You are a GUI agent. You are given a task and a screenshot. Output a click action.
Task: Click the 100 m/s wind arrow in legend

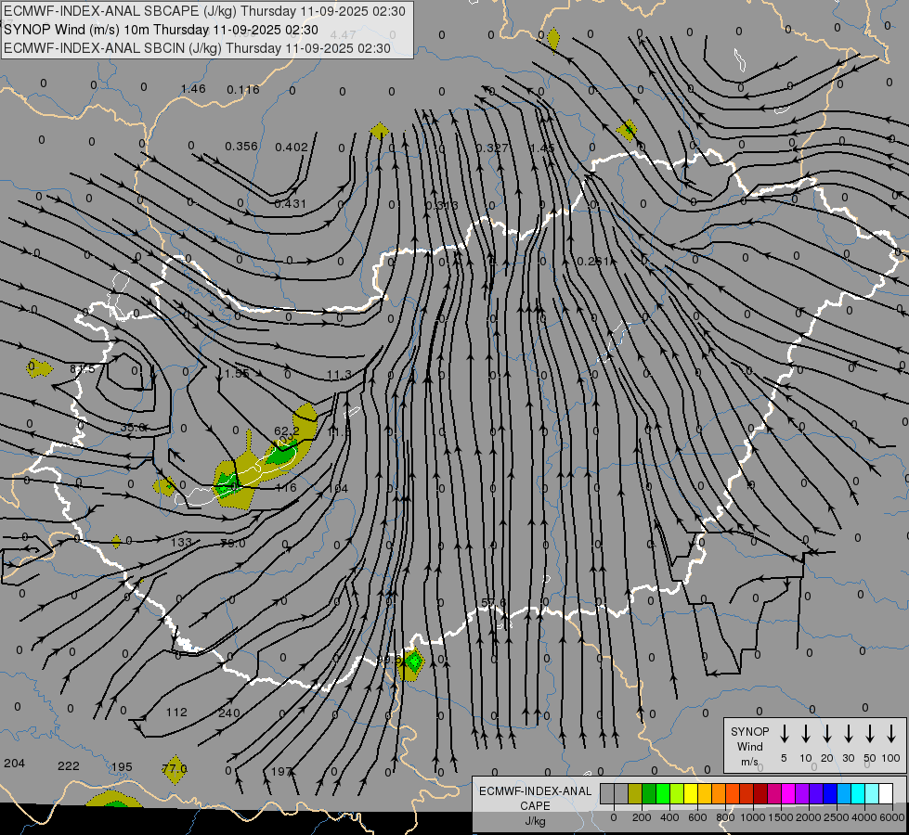click(891, 734)
